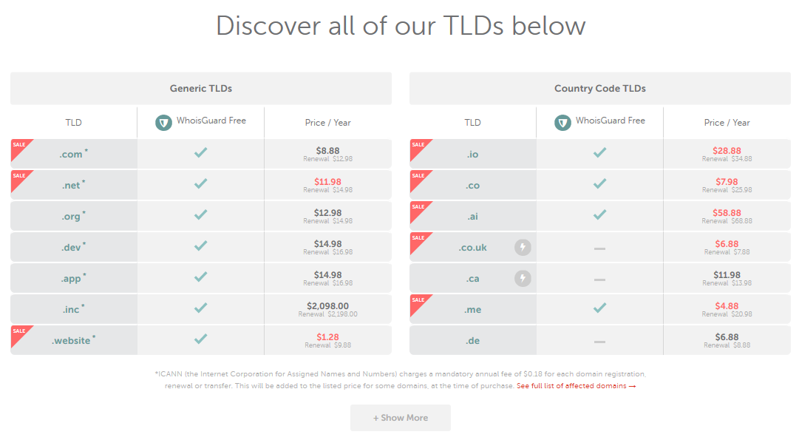Image resolution: width=799 pixels, height=440 pixels.
Task: Open the .net domain link
Action: coord(72,185)
